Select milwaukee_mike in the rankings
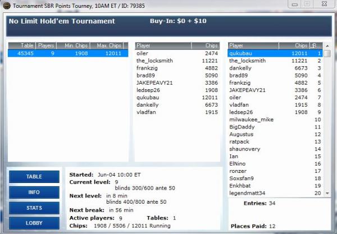The image size is (337, 234). pos(252,119)
